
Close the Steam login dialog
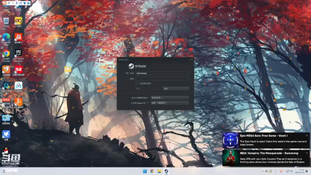[192, 59]
